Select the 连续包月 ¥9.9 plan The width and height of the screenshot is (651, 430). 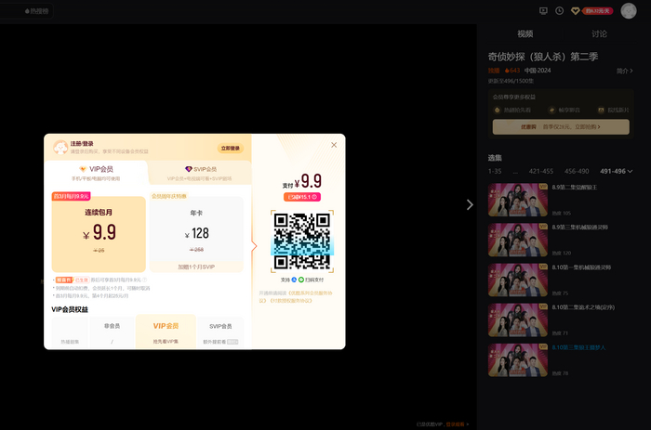[x=99, y=234]
